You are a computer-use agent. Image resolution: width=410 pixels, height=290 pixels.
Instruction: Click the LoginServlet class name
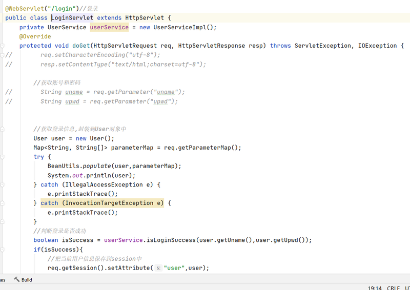72,18
